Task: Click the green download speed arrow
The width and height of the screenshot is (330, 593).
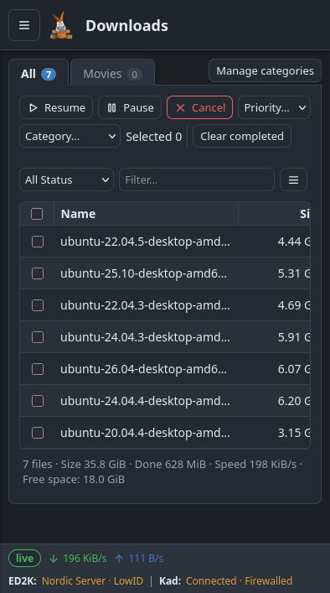Action: (54, 559)
